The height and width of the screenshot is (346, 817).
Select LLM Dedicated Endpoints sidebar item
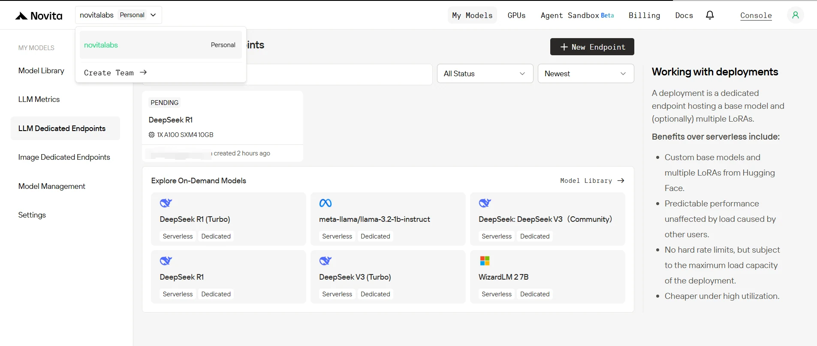(x=65, y=128)
